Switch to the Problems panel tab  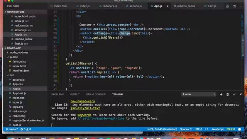coord(58,94)
